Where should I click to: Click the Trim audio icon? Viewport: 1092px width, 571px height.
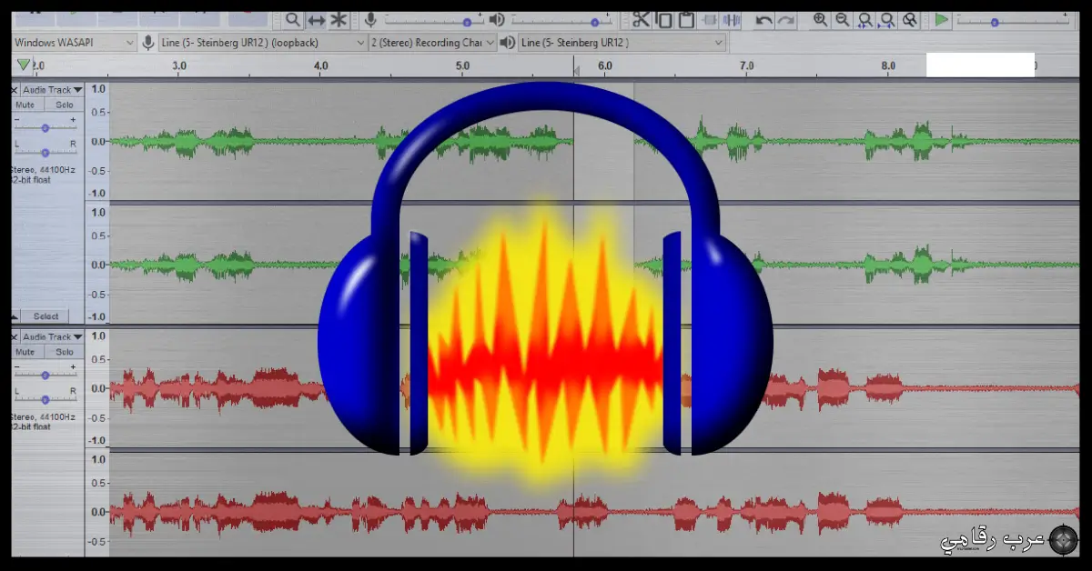coord(711,19)
